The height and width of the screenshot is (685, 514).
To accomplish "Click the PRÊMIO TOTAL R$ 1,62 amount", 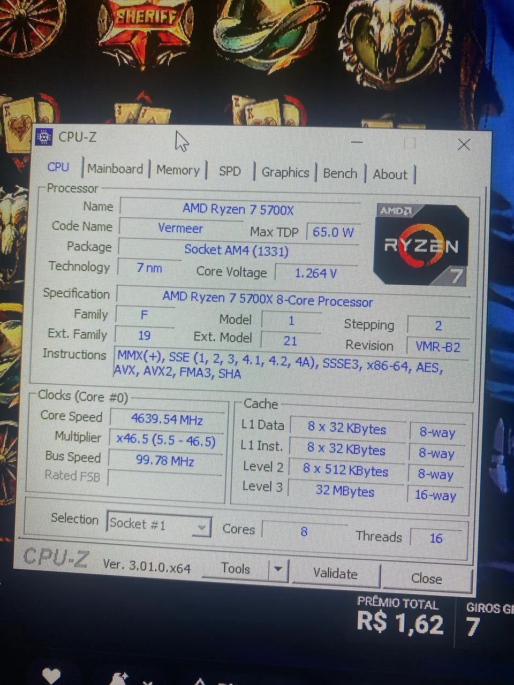I will tap(400, 624).
